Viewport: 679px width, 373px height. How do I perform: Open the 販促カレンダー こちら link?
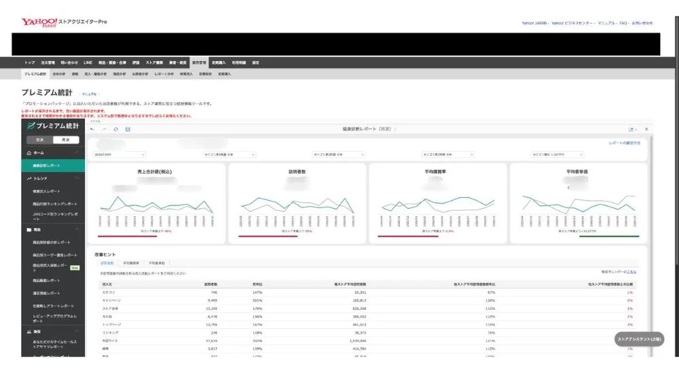pos(631,272)
